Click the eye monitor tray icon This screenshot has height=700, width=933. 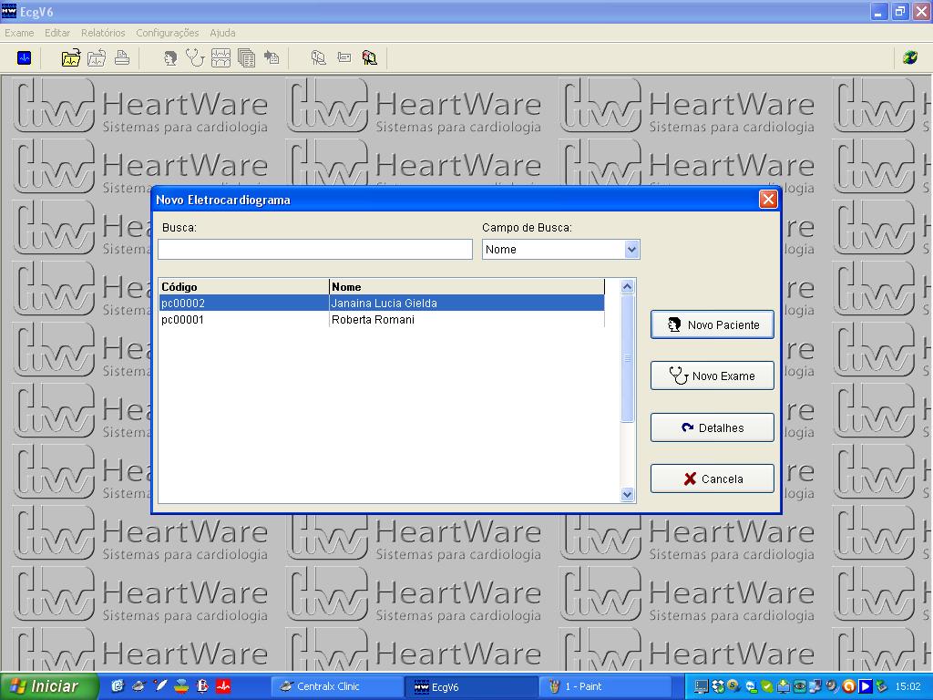[x=799, y=687]
